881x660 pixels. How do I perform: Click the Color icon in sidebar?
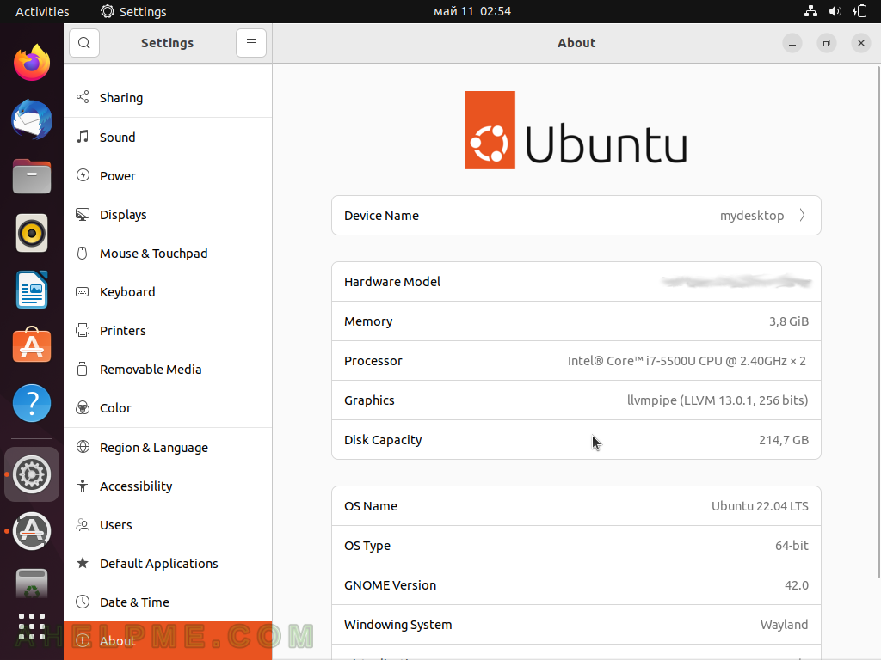[x=83, y=408]
